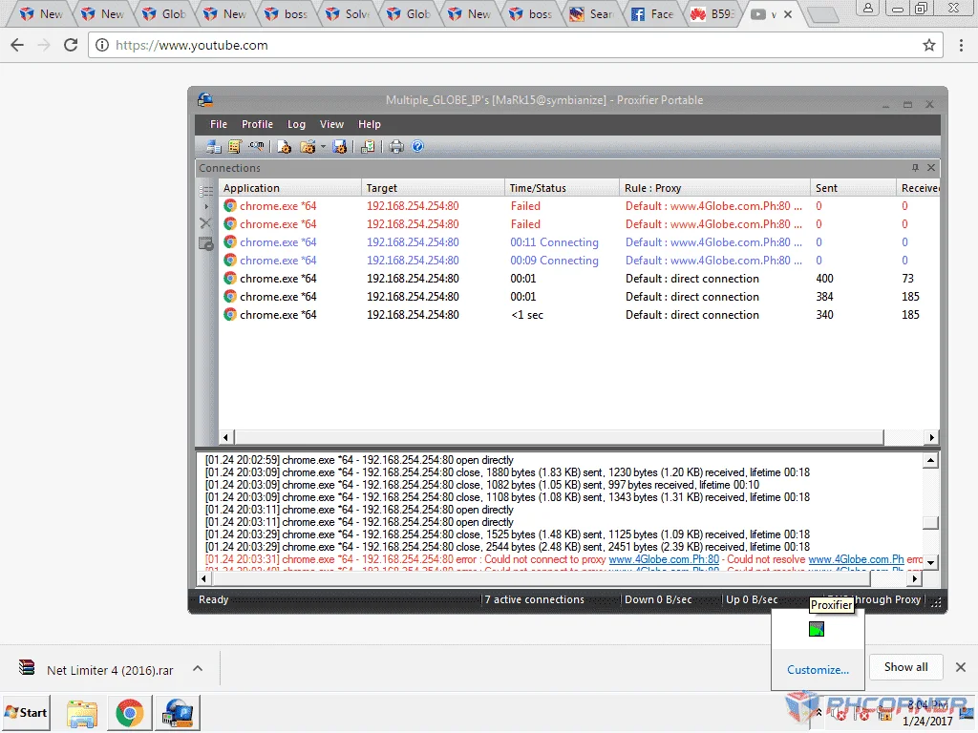The width and height of the screenshot is (978, 733).
Task: Select connection row with 400 bytes sent
Action: (x=579, y=278)
